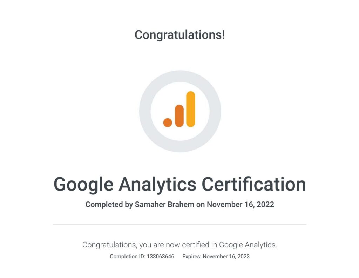Click the expiry date November 16, 2023

coord(226,256)
